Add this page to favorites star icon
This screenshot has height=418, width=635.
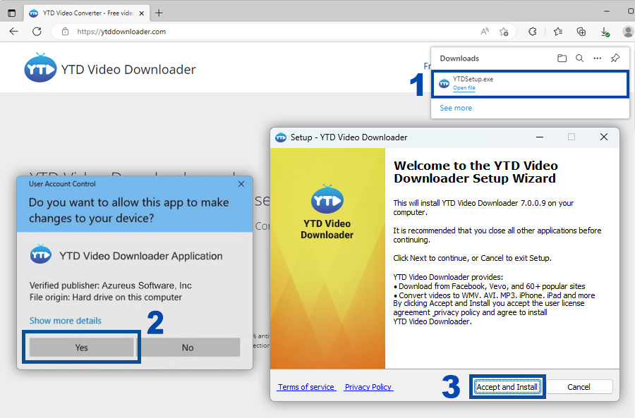[x=504, y=32]
